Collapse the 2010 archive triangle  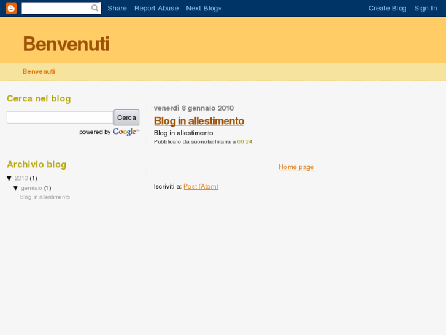tap(9, 178)
